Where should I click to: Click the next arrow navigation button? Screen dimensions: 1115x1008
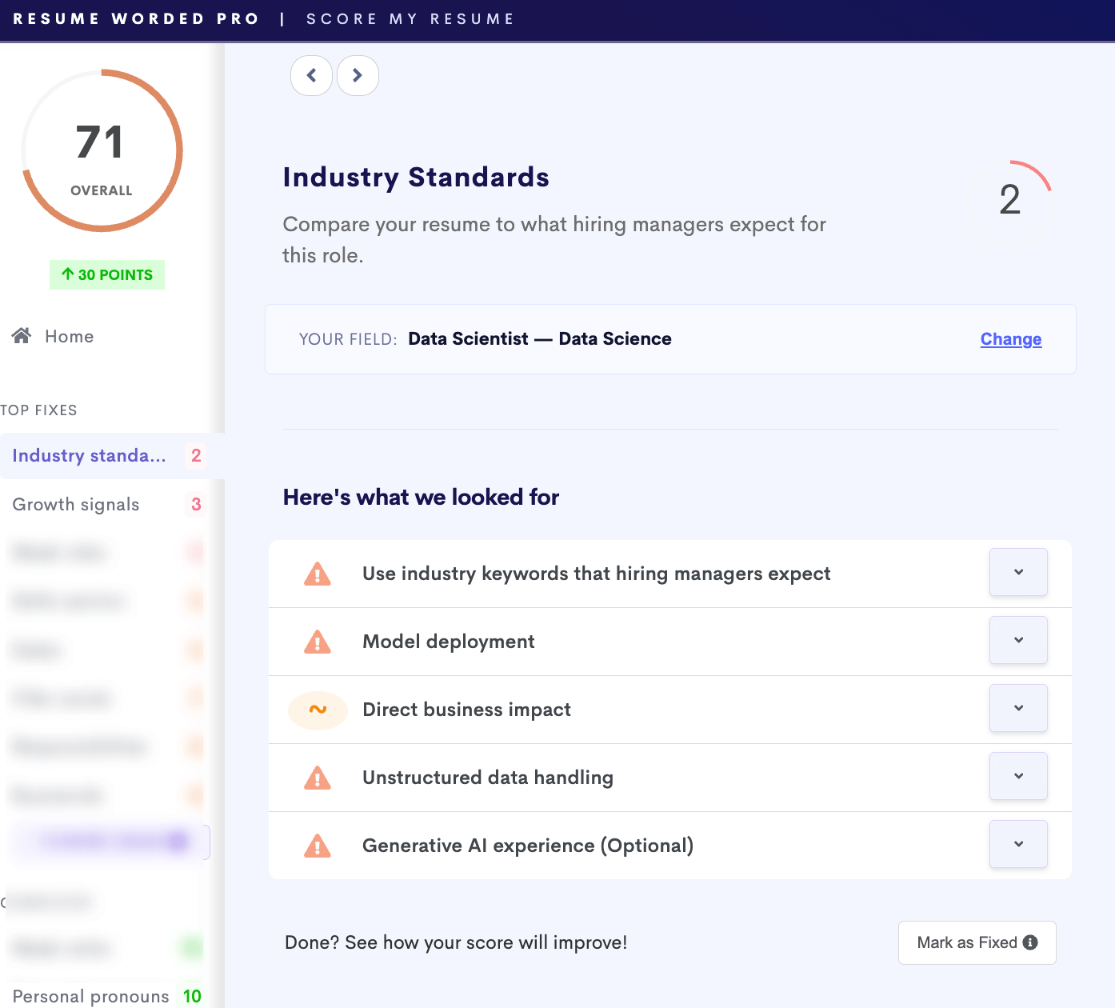(358, 76)
